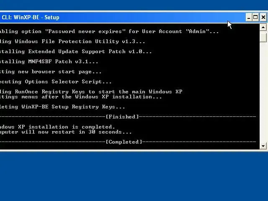This screenshot has width=268, height=201.
Task: Click the 'MNF4SBF Patch v3.1' line
Action: 49,62
